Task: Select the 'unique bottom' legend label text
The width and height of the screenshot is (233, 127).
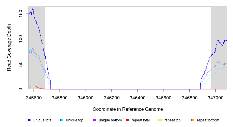Action: click(108, 120)
